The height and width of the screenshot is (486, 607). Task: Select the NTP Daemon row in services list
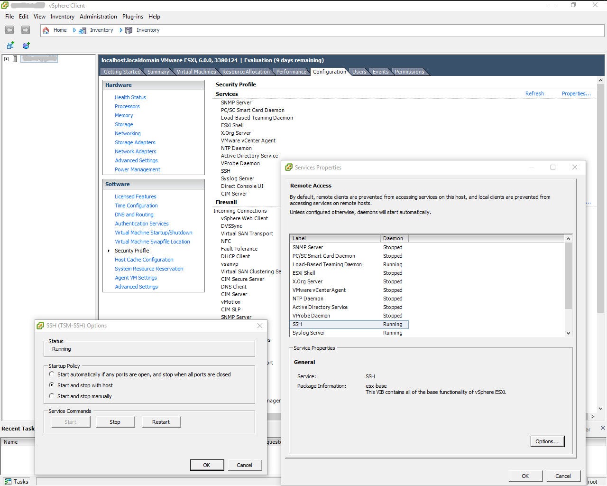point(349,299)
